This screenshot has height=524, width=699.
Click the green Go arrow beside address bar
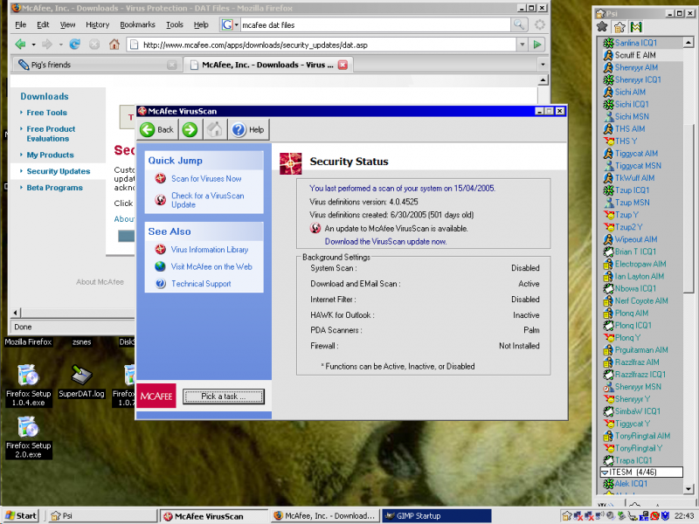pos(538,45)
